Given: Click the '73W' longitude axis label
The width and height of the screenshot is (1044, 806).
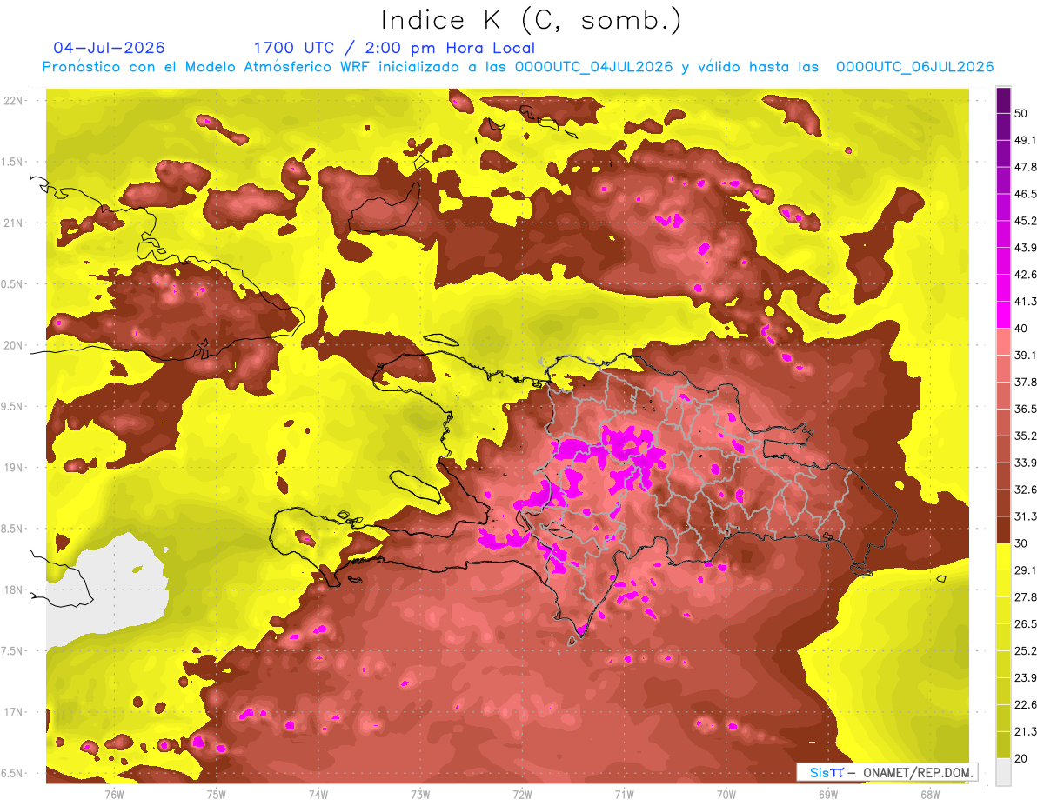Looking at the screenshot, I should pyautogui.click(x=420, y=794).
